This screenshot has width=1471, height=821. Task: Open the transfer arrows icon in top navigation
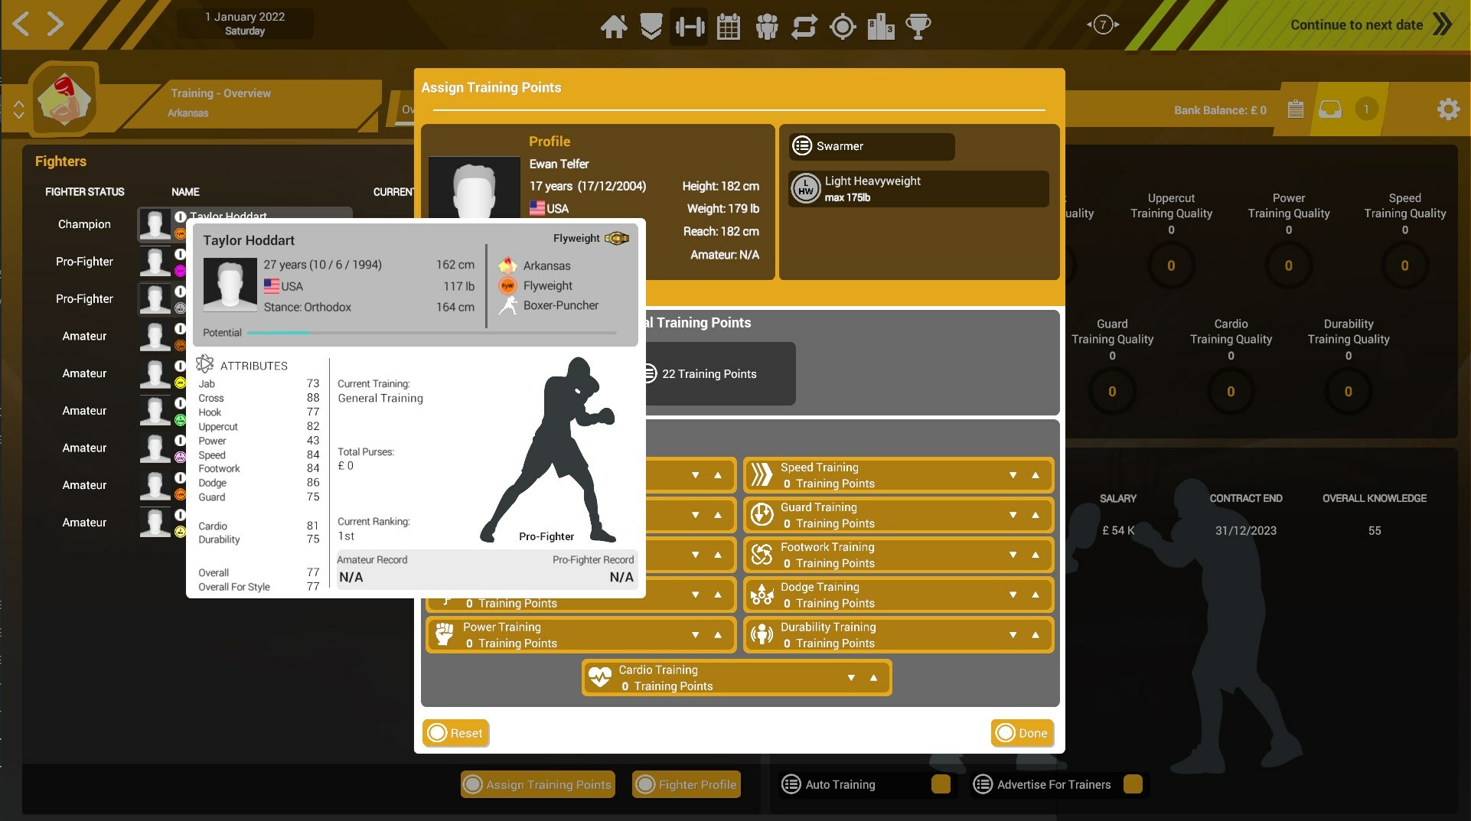(x=804, y=27)
